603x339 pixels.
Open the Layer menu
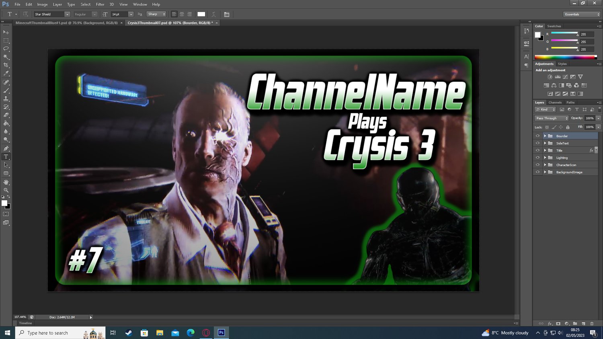pyautogui.click(x=57, y=4)
